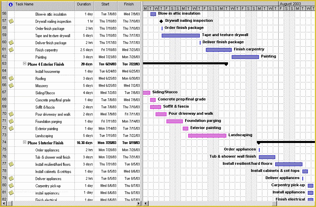Click the notes indicator beside Drywall nailing inspection
The image size is (316, 207).
(11, 21)
